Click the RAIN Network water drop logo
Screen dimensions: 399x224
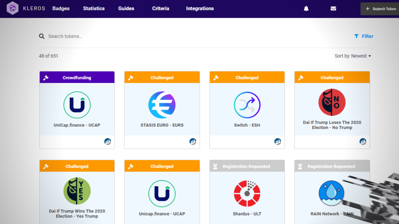click(332, 194)
